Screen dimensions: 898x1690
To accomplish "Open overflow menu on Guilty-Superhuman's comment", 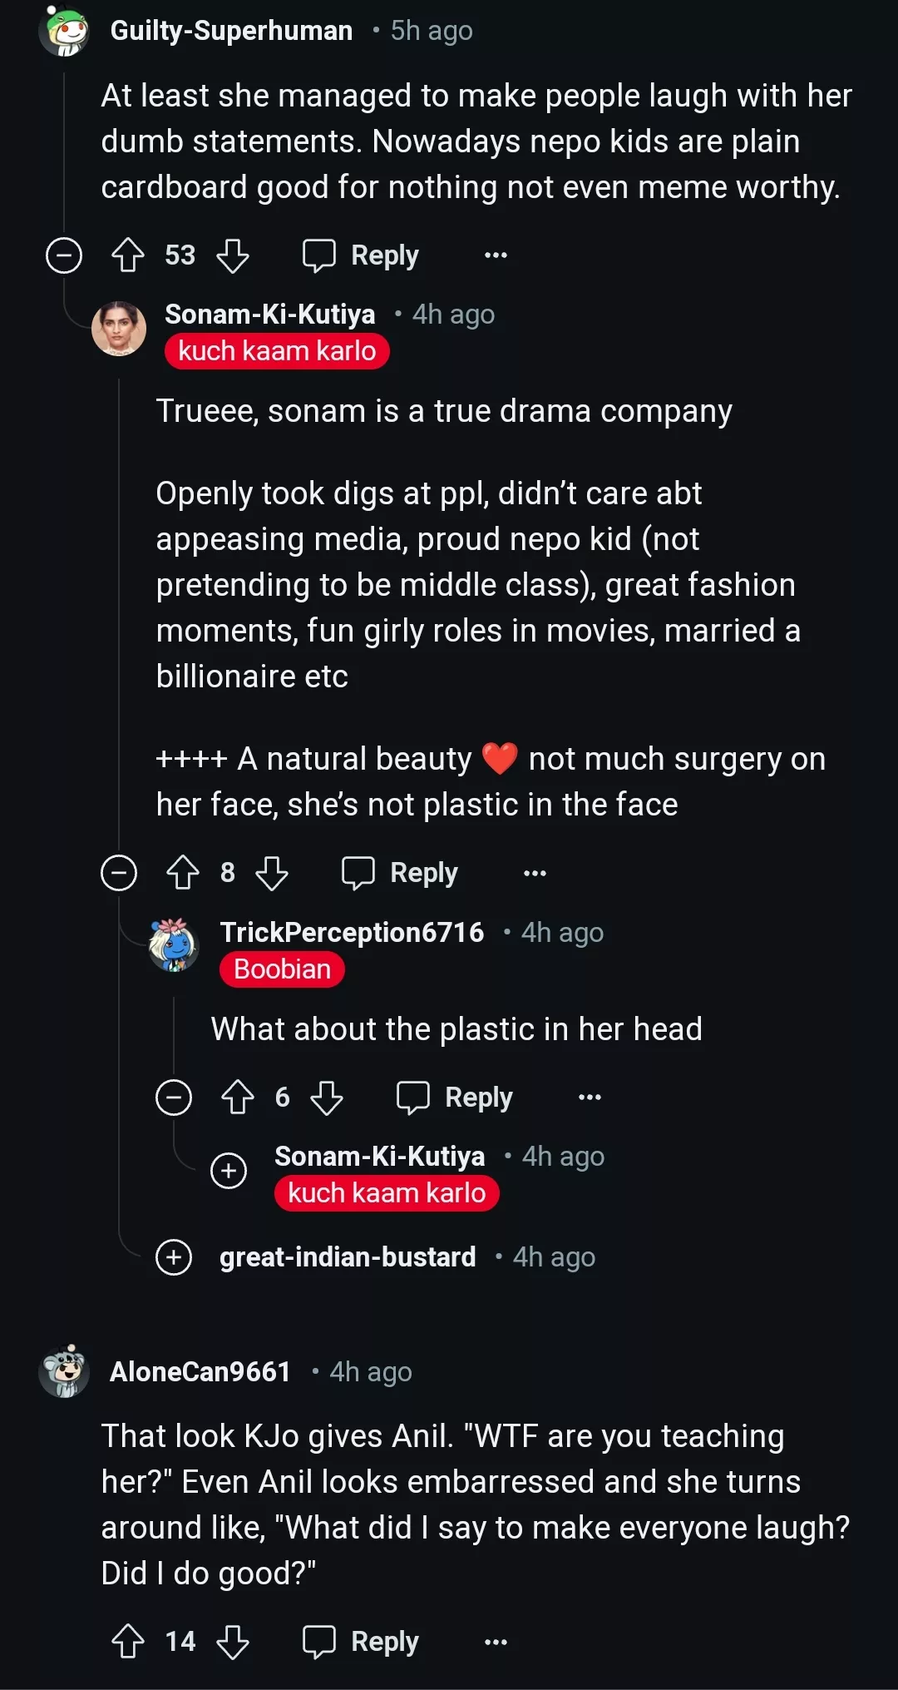I will tap(495, 255).
